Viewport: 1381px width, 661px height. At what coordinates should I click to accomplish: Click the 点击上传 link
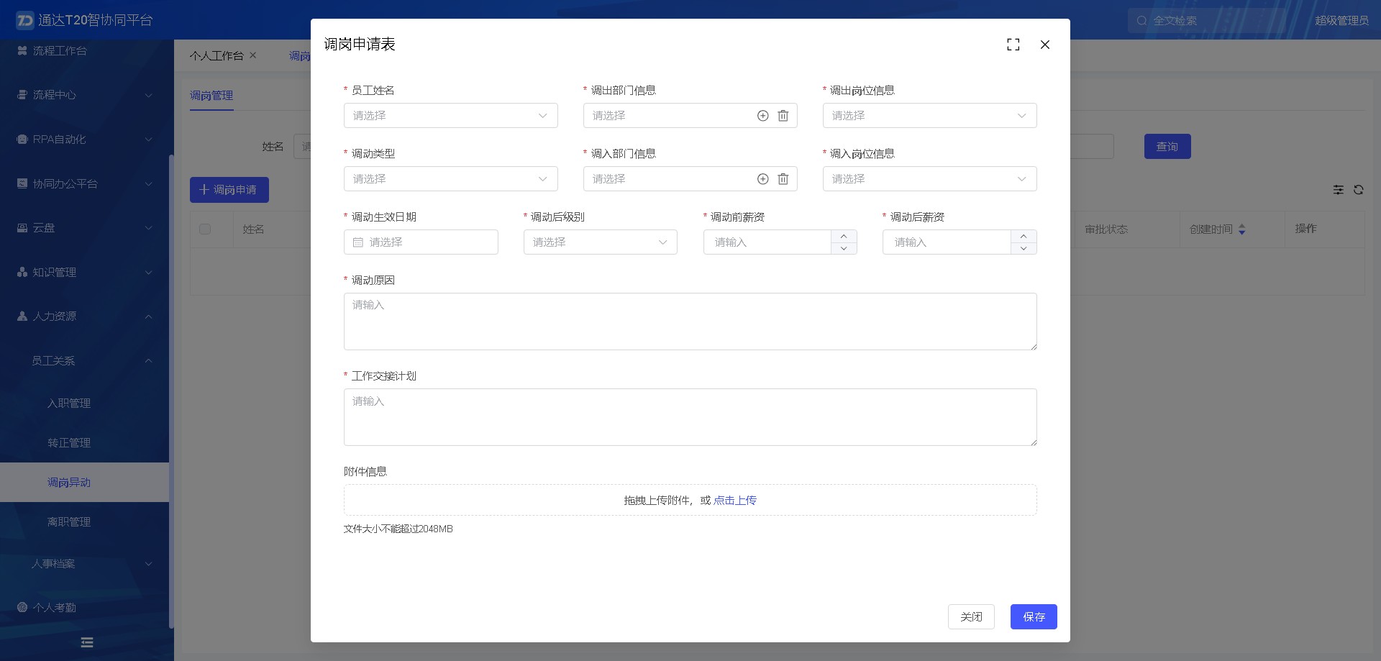point(735,501)
